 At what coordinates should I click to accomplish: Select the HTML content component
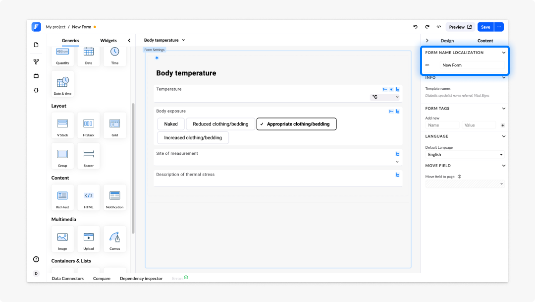click(89, 197)
